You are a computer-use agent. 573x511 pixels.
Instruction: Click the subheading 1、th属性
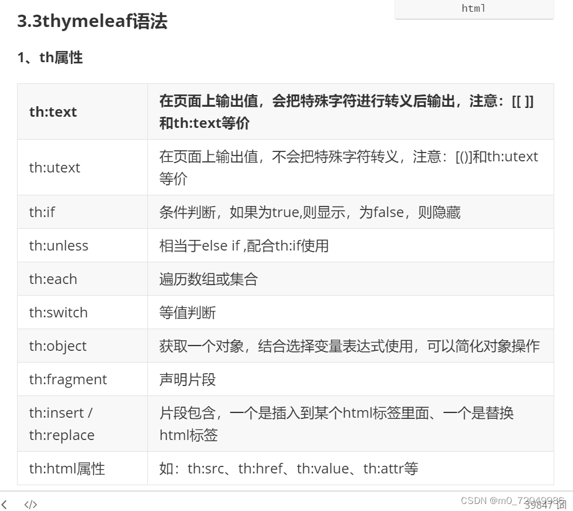click(x=50, y=57)
